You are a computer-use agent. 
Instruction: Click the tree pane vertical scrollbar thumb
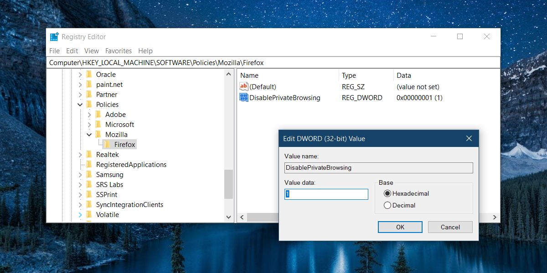(228, 184)
